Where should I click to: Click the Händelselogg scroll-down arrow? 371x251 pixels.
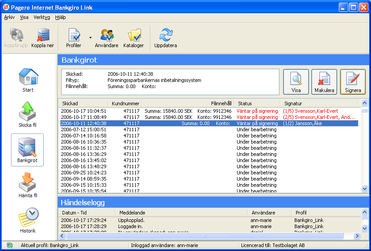coord(365,228)
